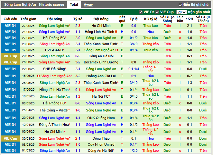This screenshot has height=155, width=213.
Task: Click the 0:1 1/4 handicap odds cell
Action: coord(134,69)
